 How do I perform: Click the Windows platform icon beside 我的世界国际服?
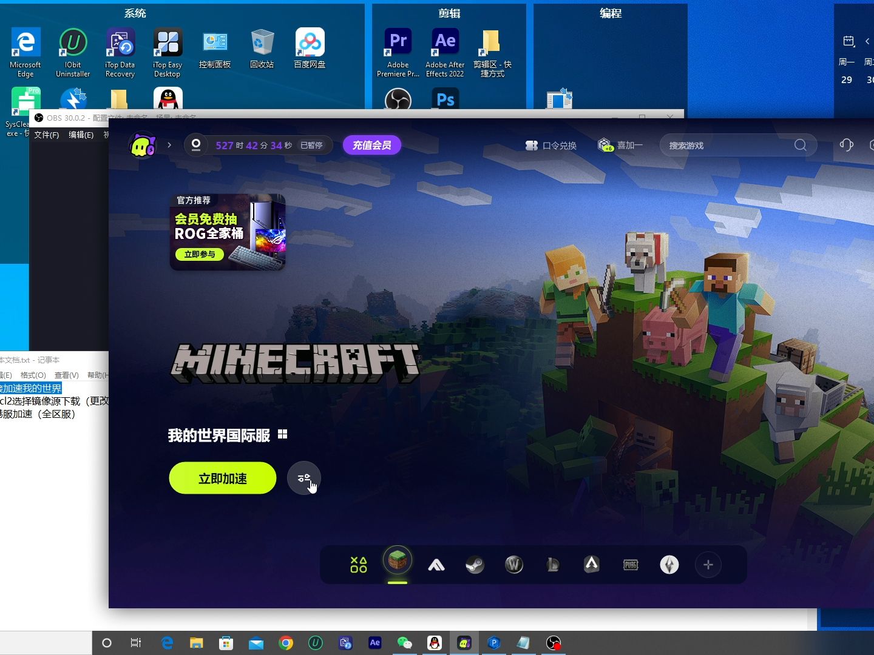[x=282, y=434]
